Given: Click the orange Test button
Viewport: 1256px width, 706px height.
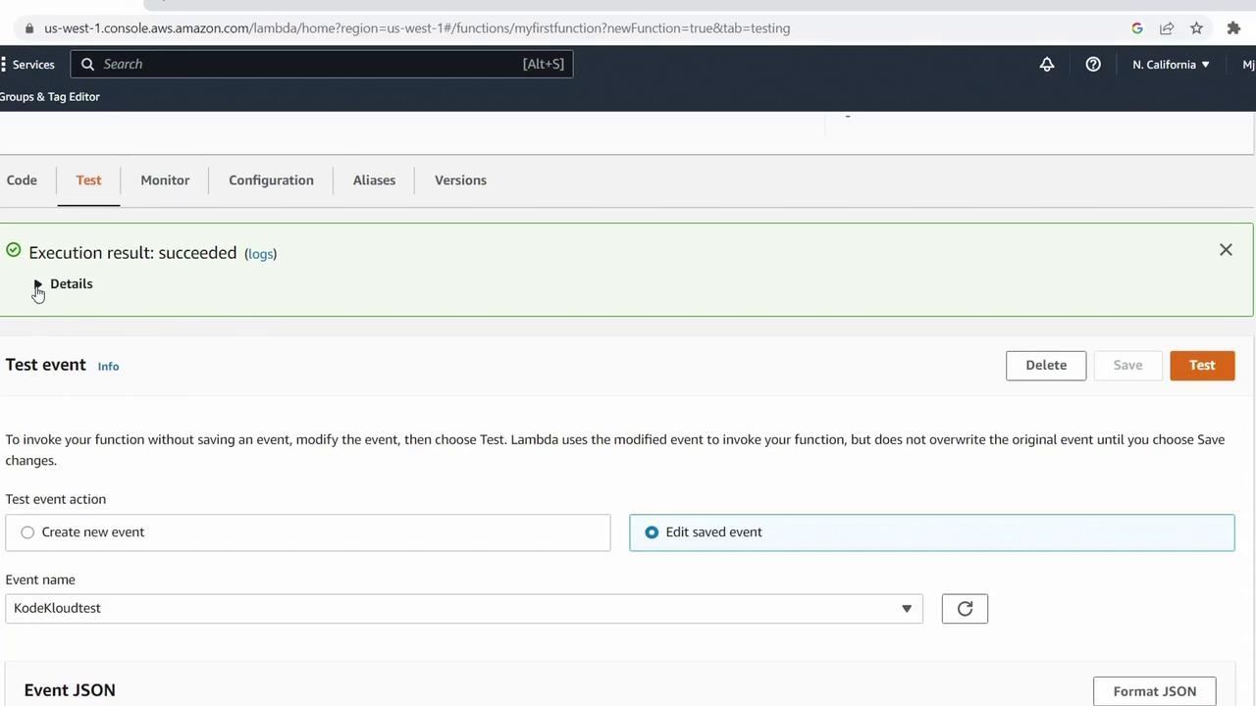Looking at the screenshot, I should coord(1202,366).
